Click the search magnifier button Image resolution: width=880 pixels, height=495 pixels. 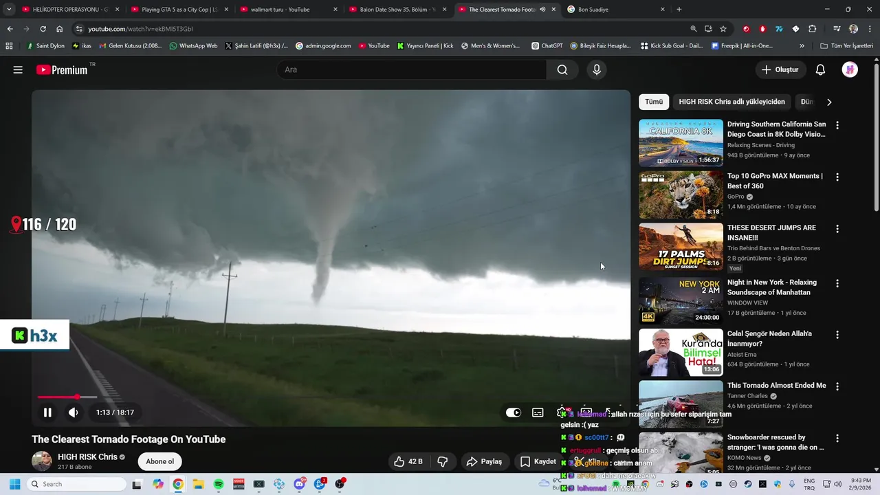tap(562, 69)
